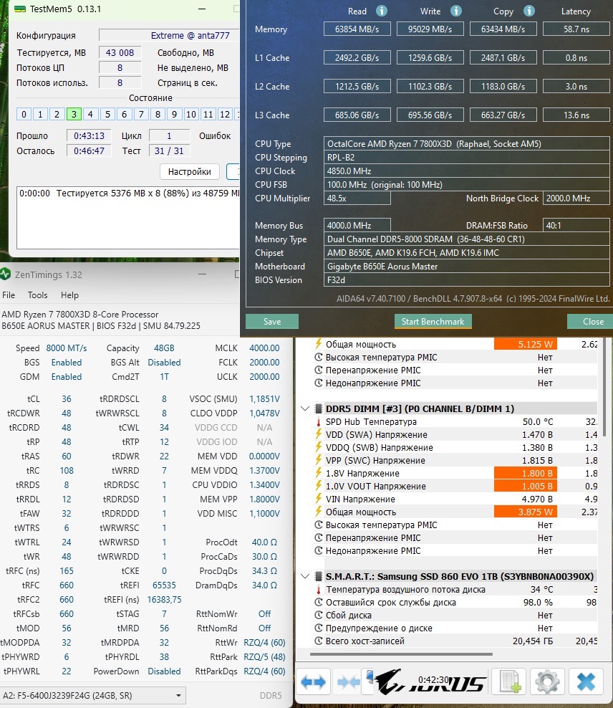613x708 pixels.
Task: Click the PowerDown value Disabled in ZenTimings
Action: coord(164,671)
